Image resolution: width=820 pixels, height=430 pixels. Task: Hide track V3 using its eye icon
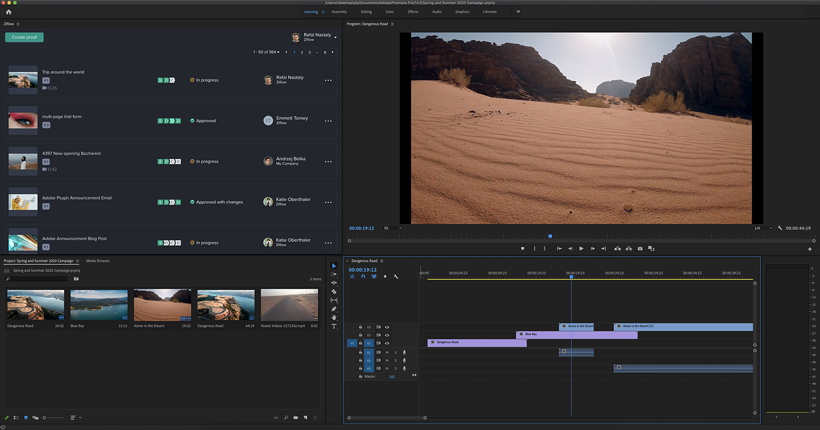pos(387,327)
